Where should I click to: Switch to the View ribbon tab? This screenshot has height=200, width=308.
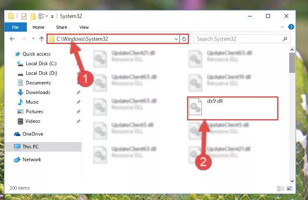coord(84,27)
